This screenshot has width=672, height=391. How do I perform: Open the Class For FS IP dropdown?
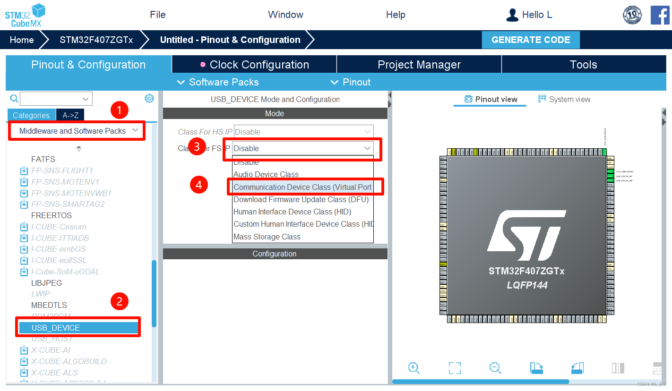point(367,148)
